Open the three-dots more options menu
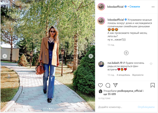158x113 pixels. 153,7
